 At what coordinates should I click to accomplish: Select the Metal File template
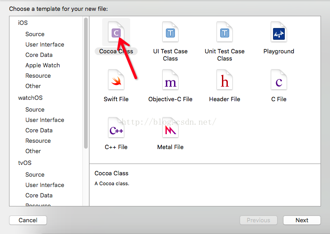170,129
